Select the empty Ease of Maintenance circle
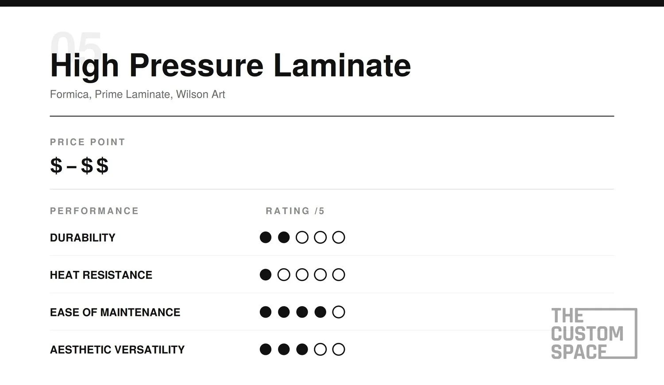Viewport: 664px width, 385px height. pos(339,312)
